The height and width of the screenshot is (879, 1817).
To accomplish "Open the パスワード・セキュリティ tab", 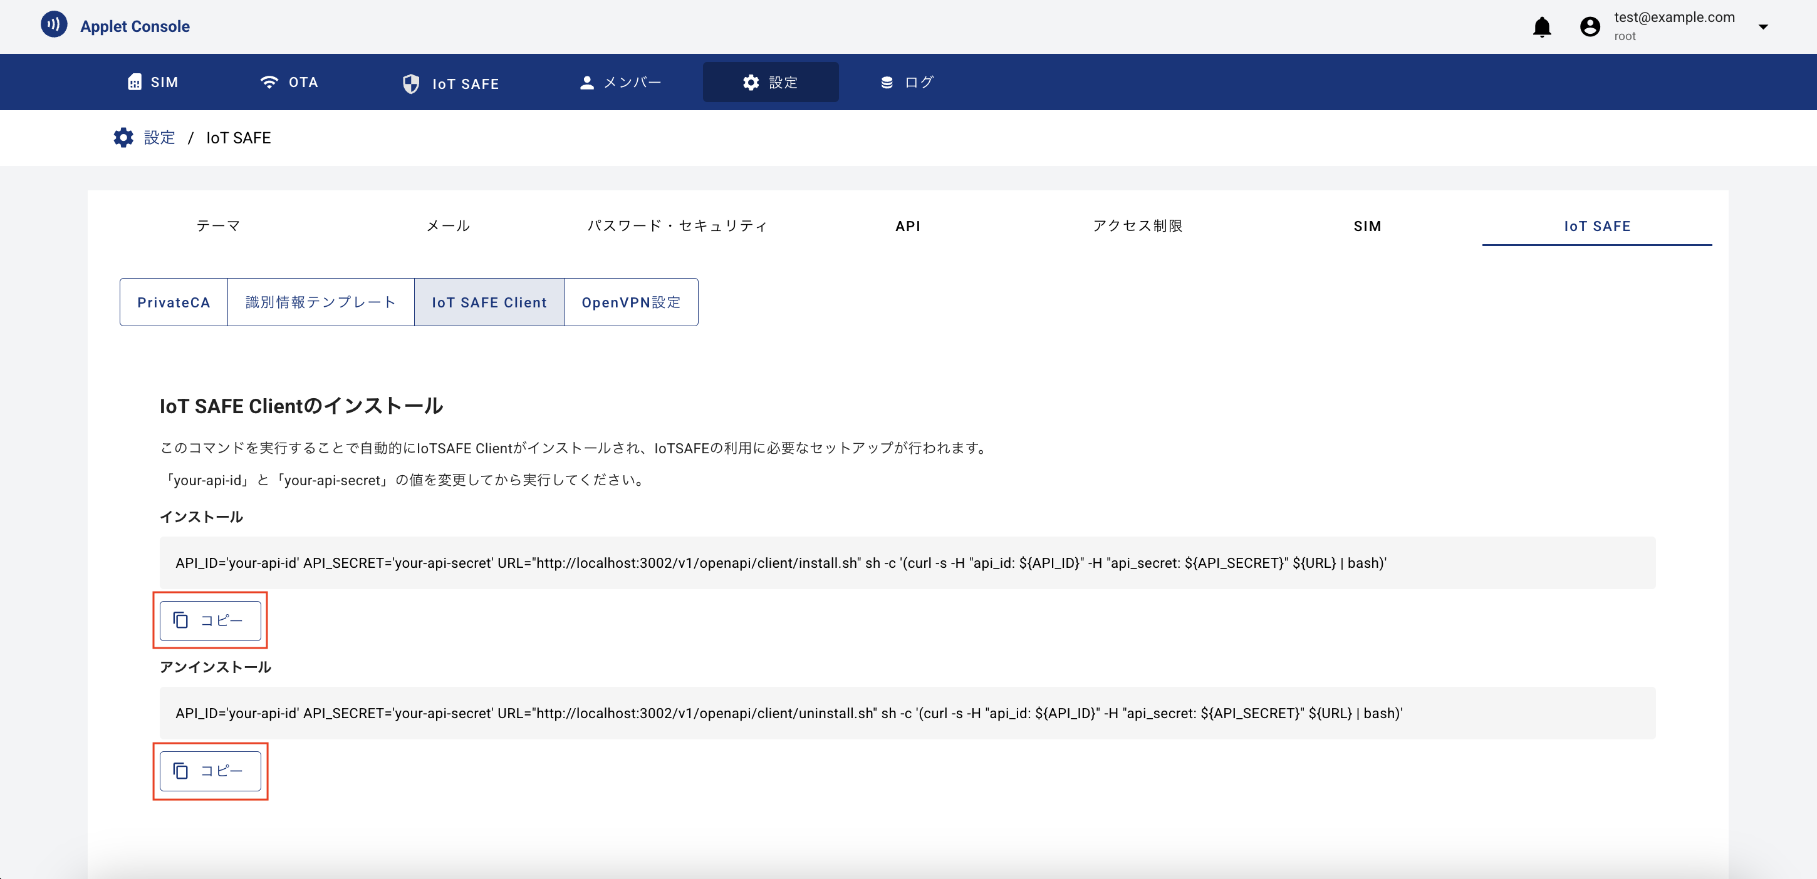I will pyautogui.click(x=677, y=225).
